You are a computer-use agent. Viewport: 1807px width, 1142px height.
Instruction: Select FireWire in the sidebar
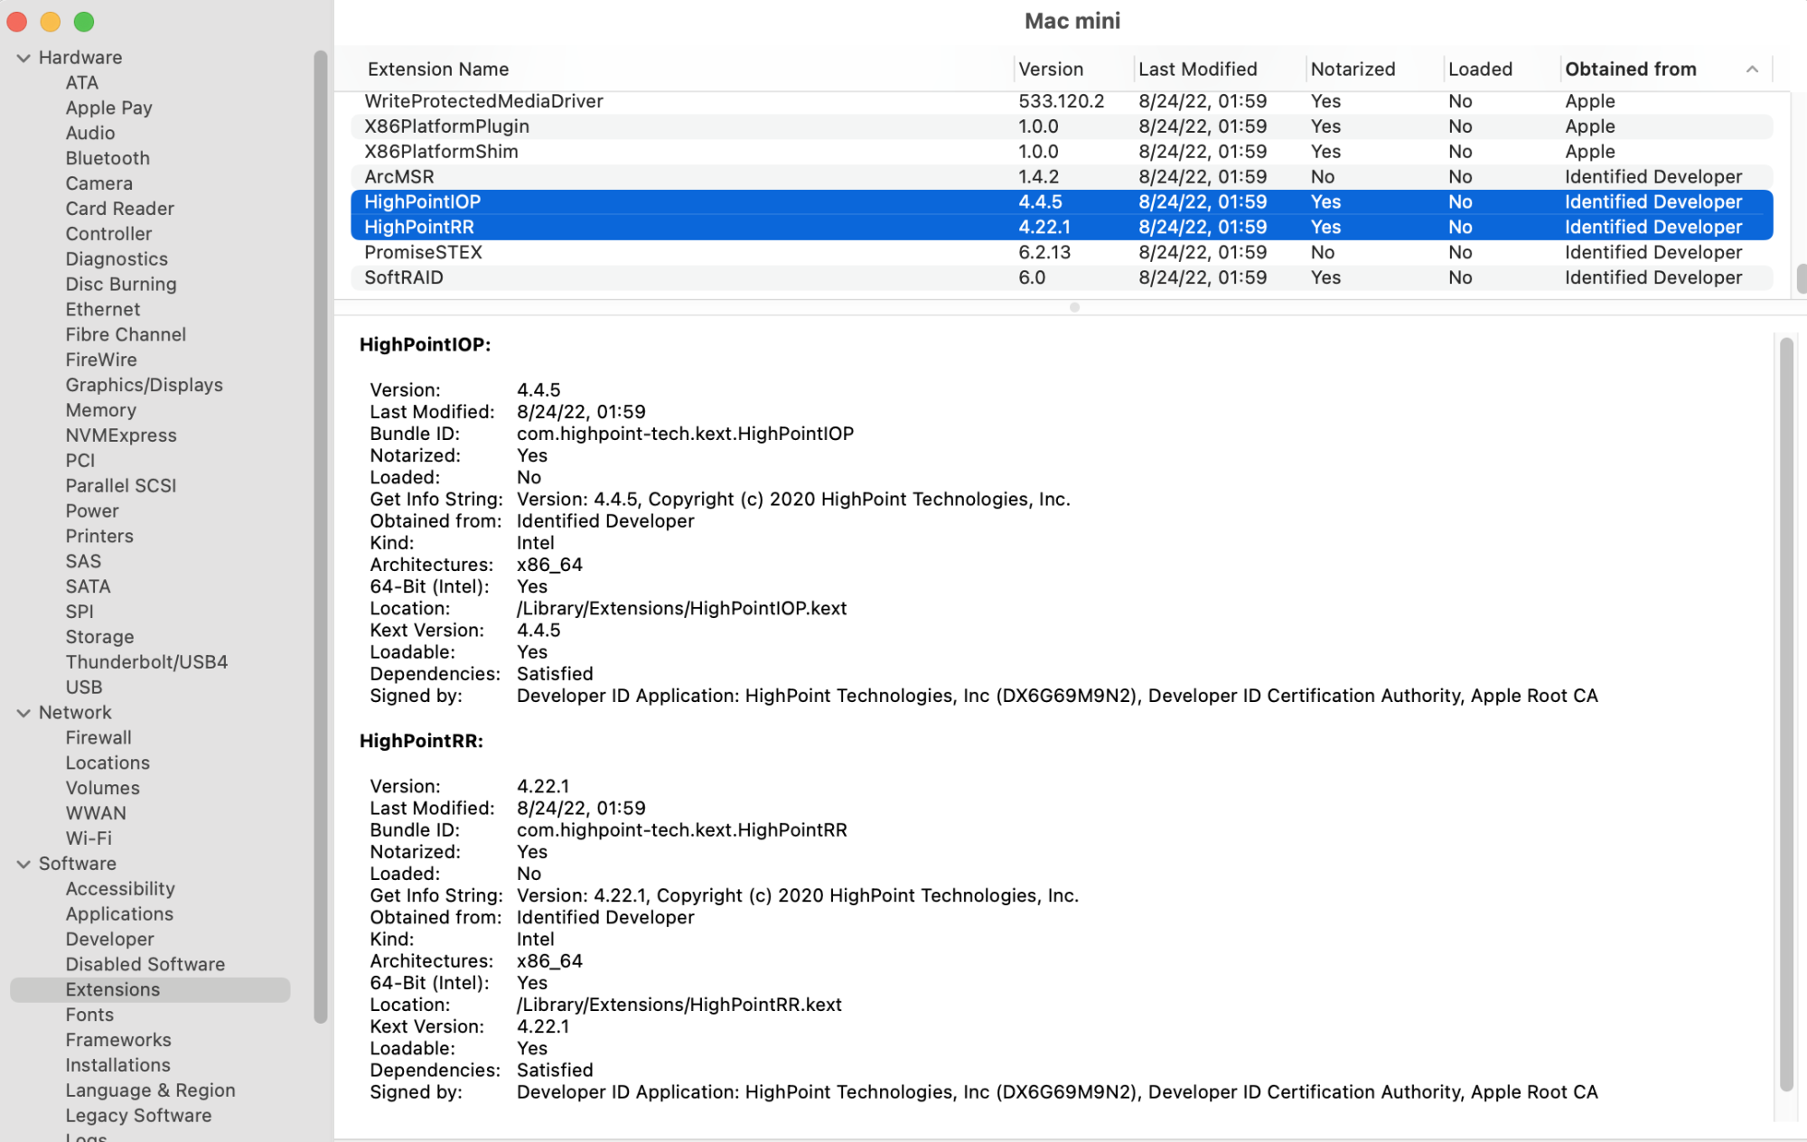coord(101,360)
